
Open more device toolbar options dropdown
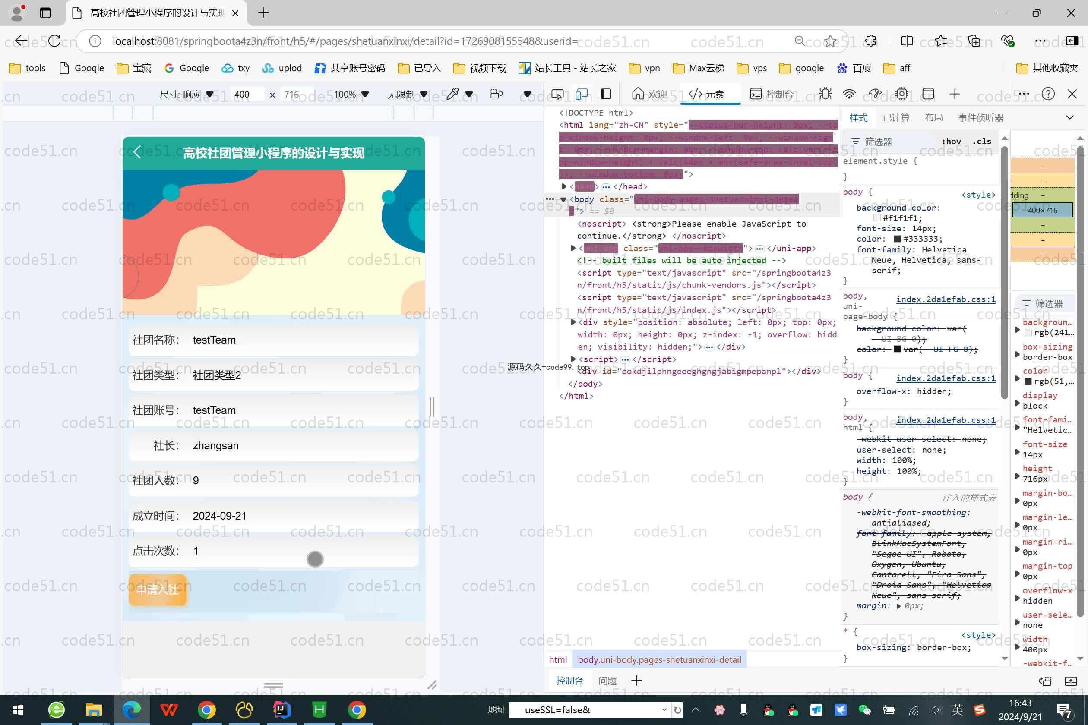coord(527,95)
